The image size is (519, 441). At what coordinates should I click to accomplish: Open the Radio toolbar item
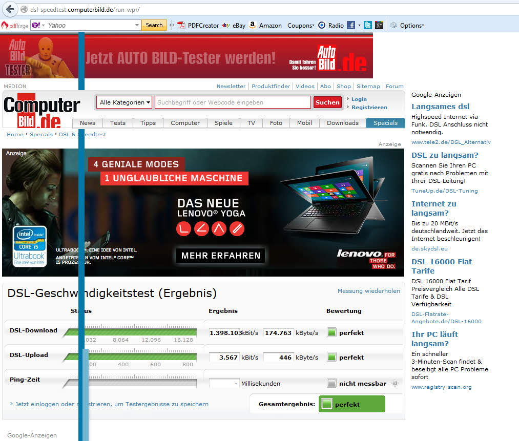[x=331, y=26]
